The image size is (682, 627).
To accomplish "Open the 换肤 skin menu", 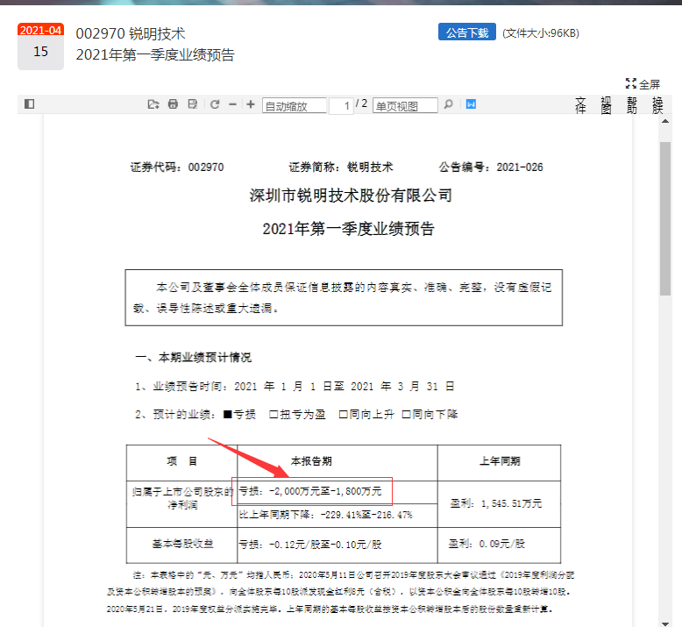I will point(657,105).
